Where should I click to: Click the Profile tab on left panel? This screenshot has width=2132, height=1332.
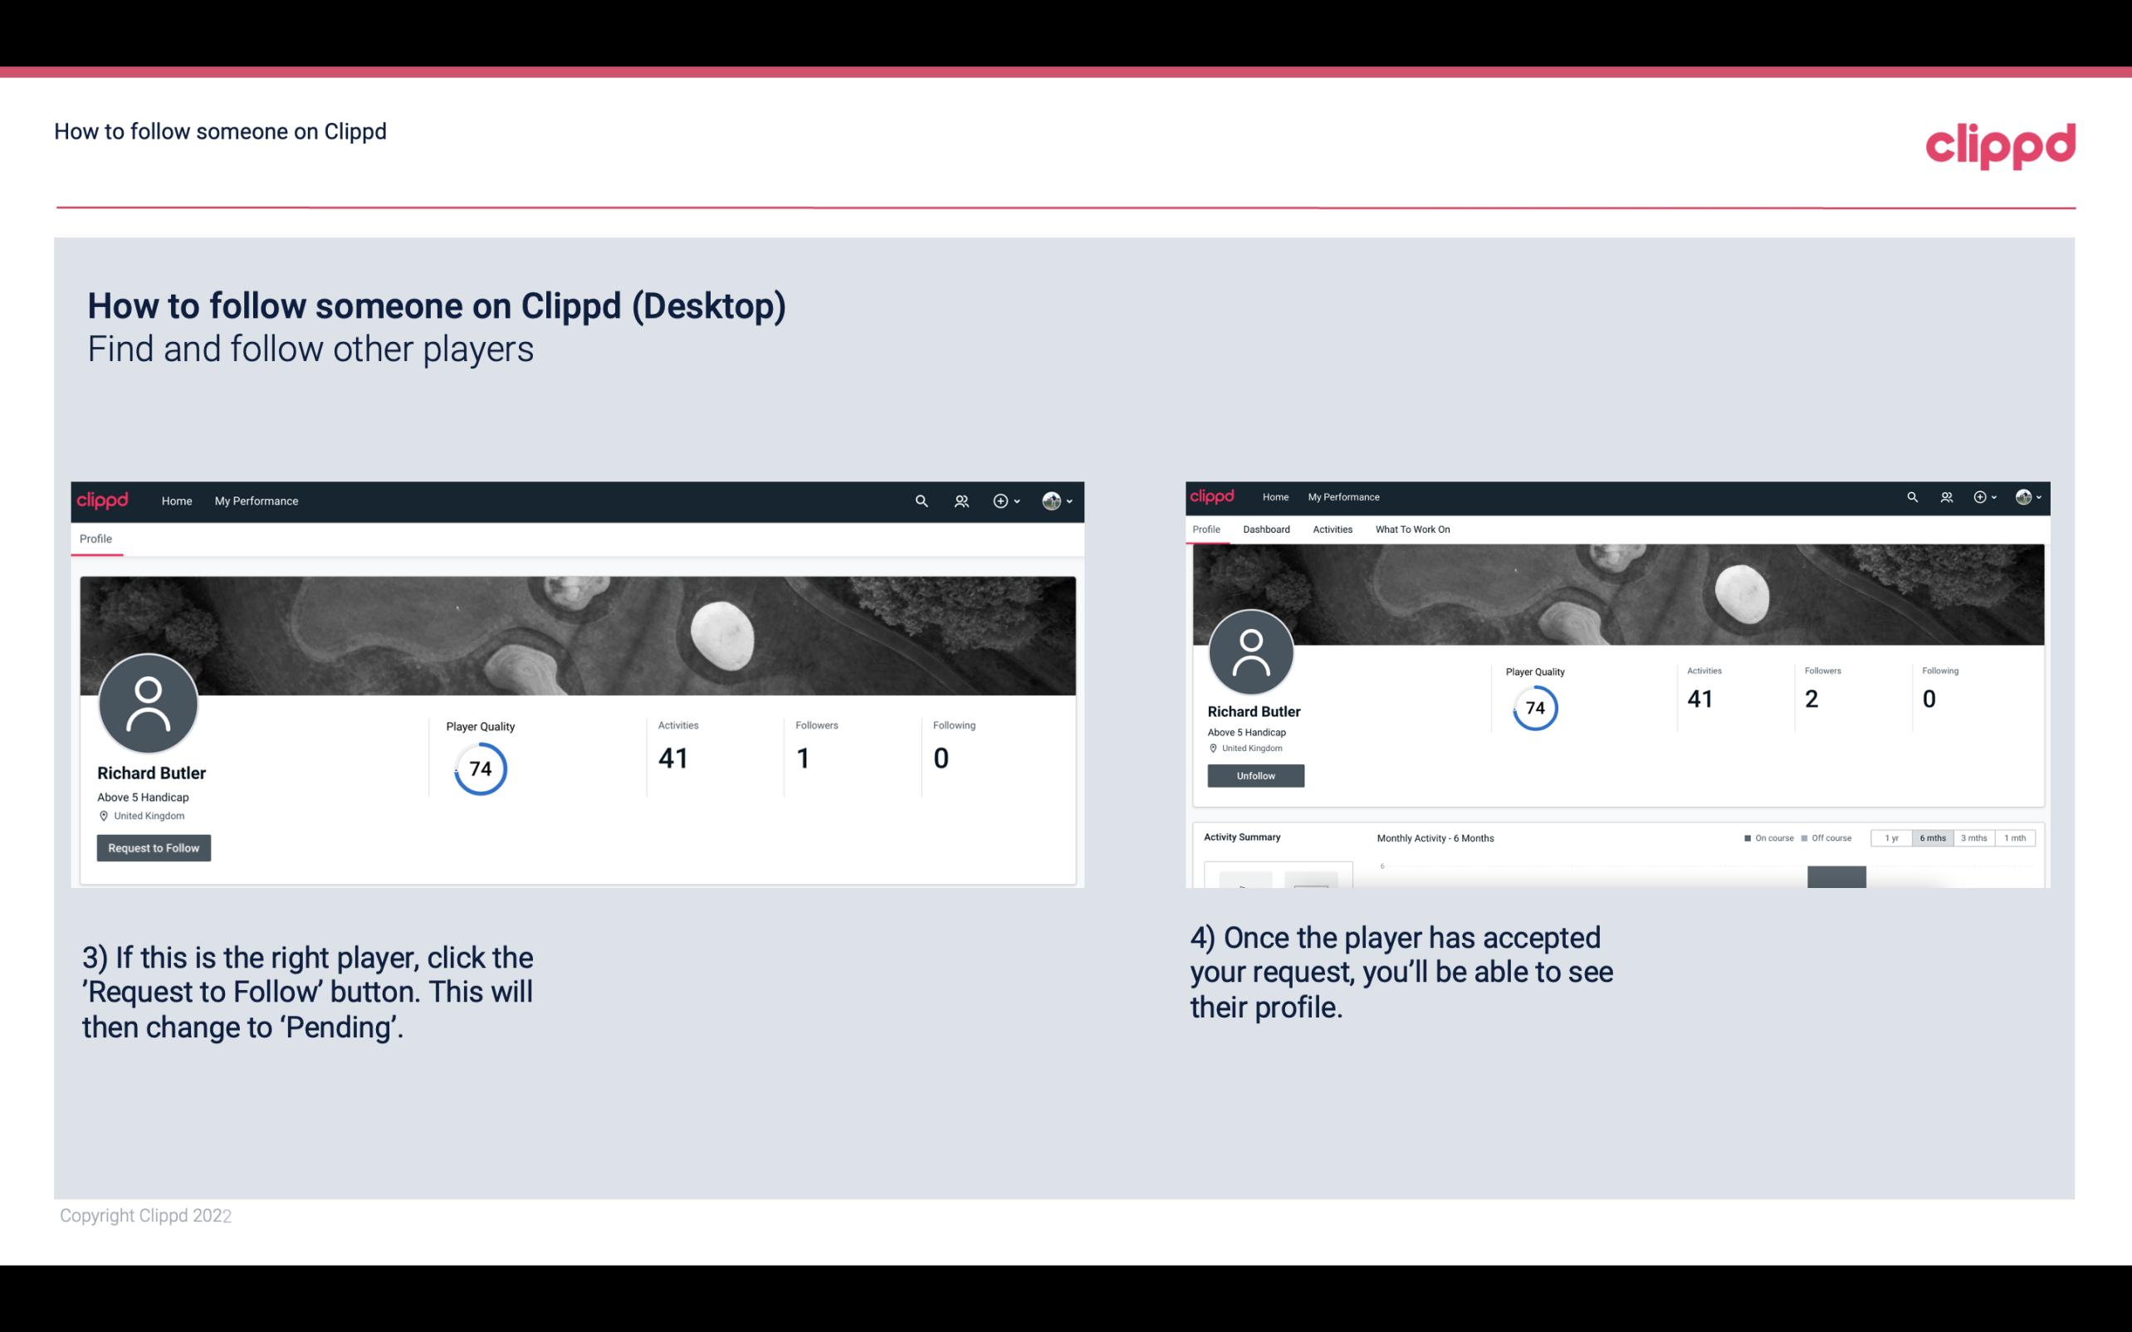95,539
